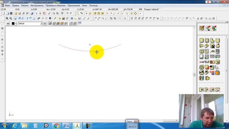Click the grid dots array icon
This screenshot has width=229, height=129.
coord(120,18)
